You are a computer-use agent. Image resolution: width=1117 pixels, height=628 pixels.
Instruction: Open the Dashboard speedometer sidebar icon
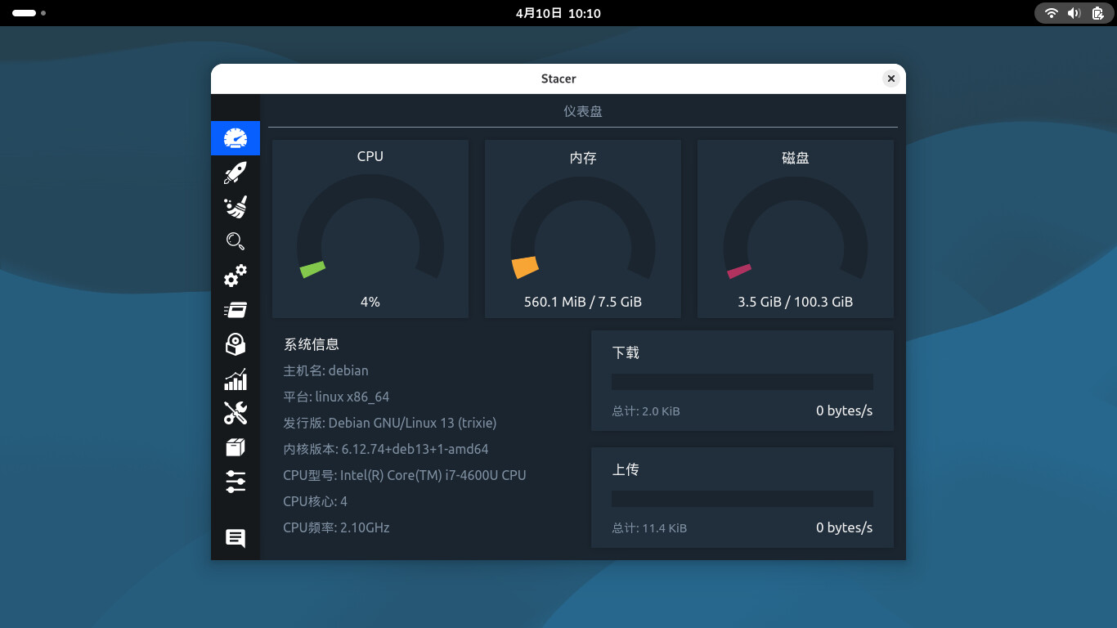point(236,138)
